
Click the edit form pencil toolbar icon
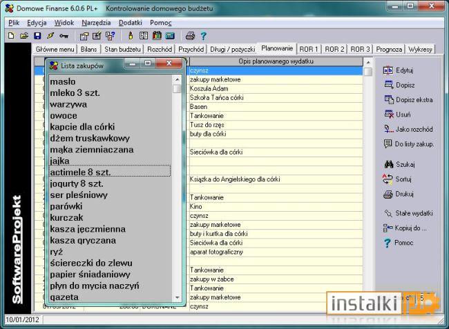(97, 36)
